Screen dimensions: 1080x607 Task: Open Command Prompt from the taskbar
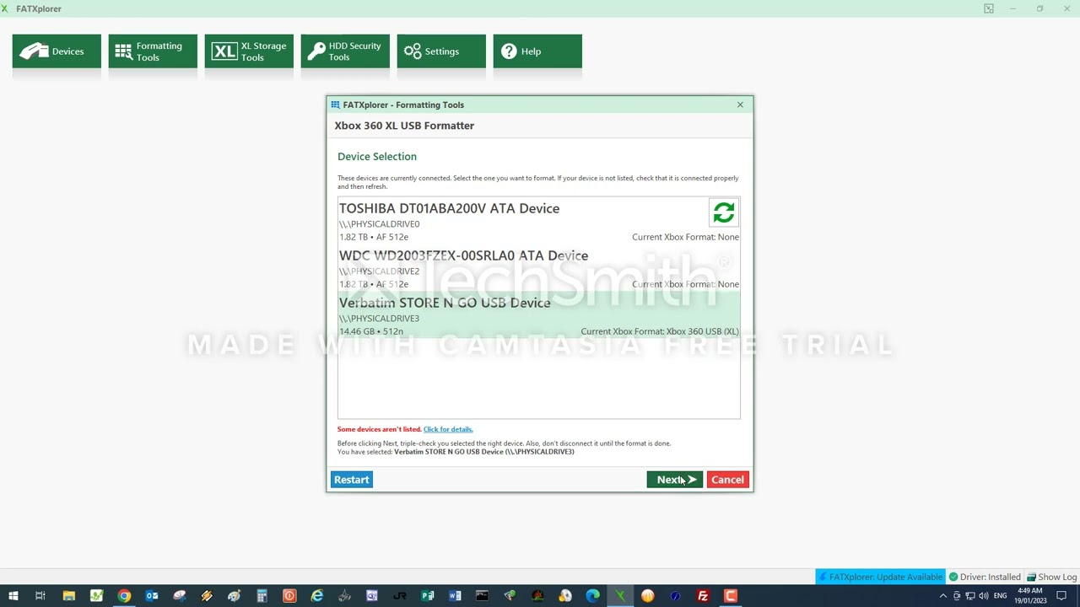(x=482, y=596)
